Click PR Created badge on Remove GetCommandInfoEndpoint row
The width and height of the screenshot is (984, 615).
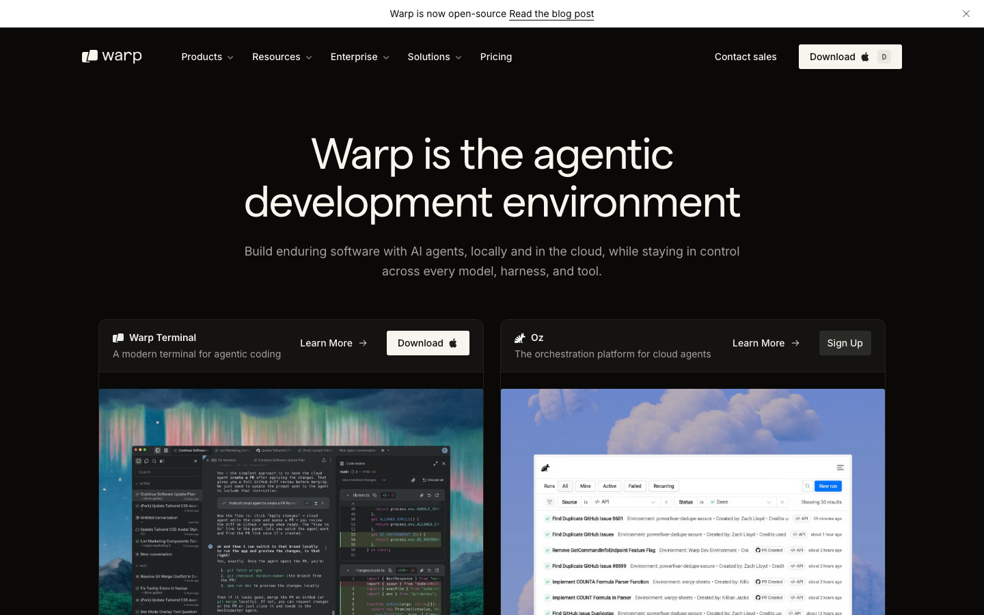tap(769, 550)
